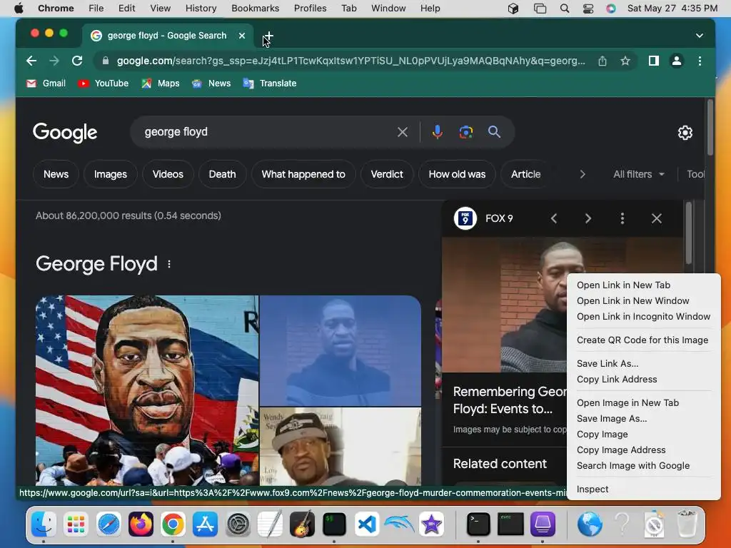Image resolution: width=731 pixels, height=548 pixels.
Task: Close the FOX 9 image preview panel
Action: (x=657, y=218)
